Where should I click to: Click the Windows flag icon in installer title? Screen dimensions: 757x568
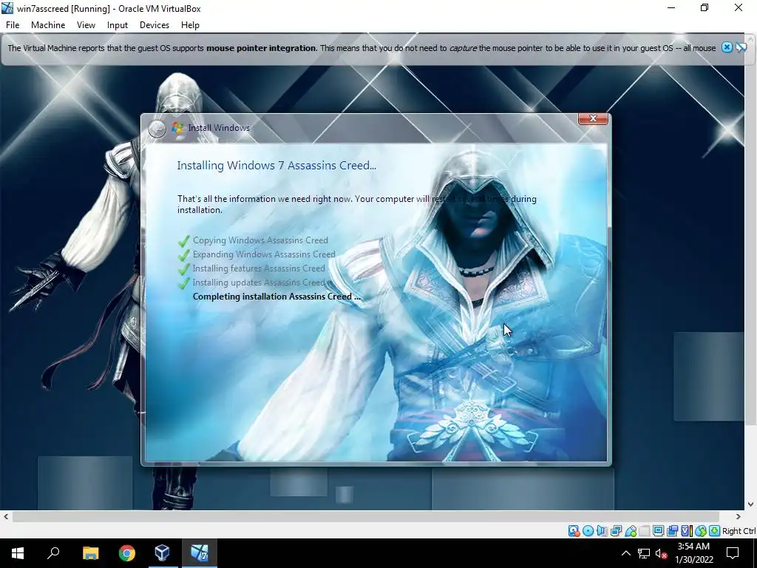coord(177,127)
